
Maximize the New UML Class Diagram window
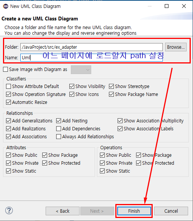pos(167,6)
